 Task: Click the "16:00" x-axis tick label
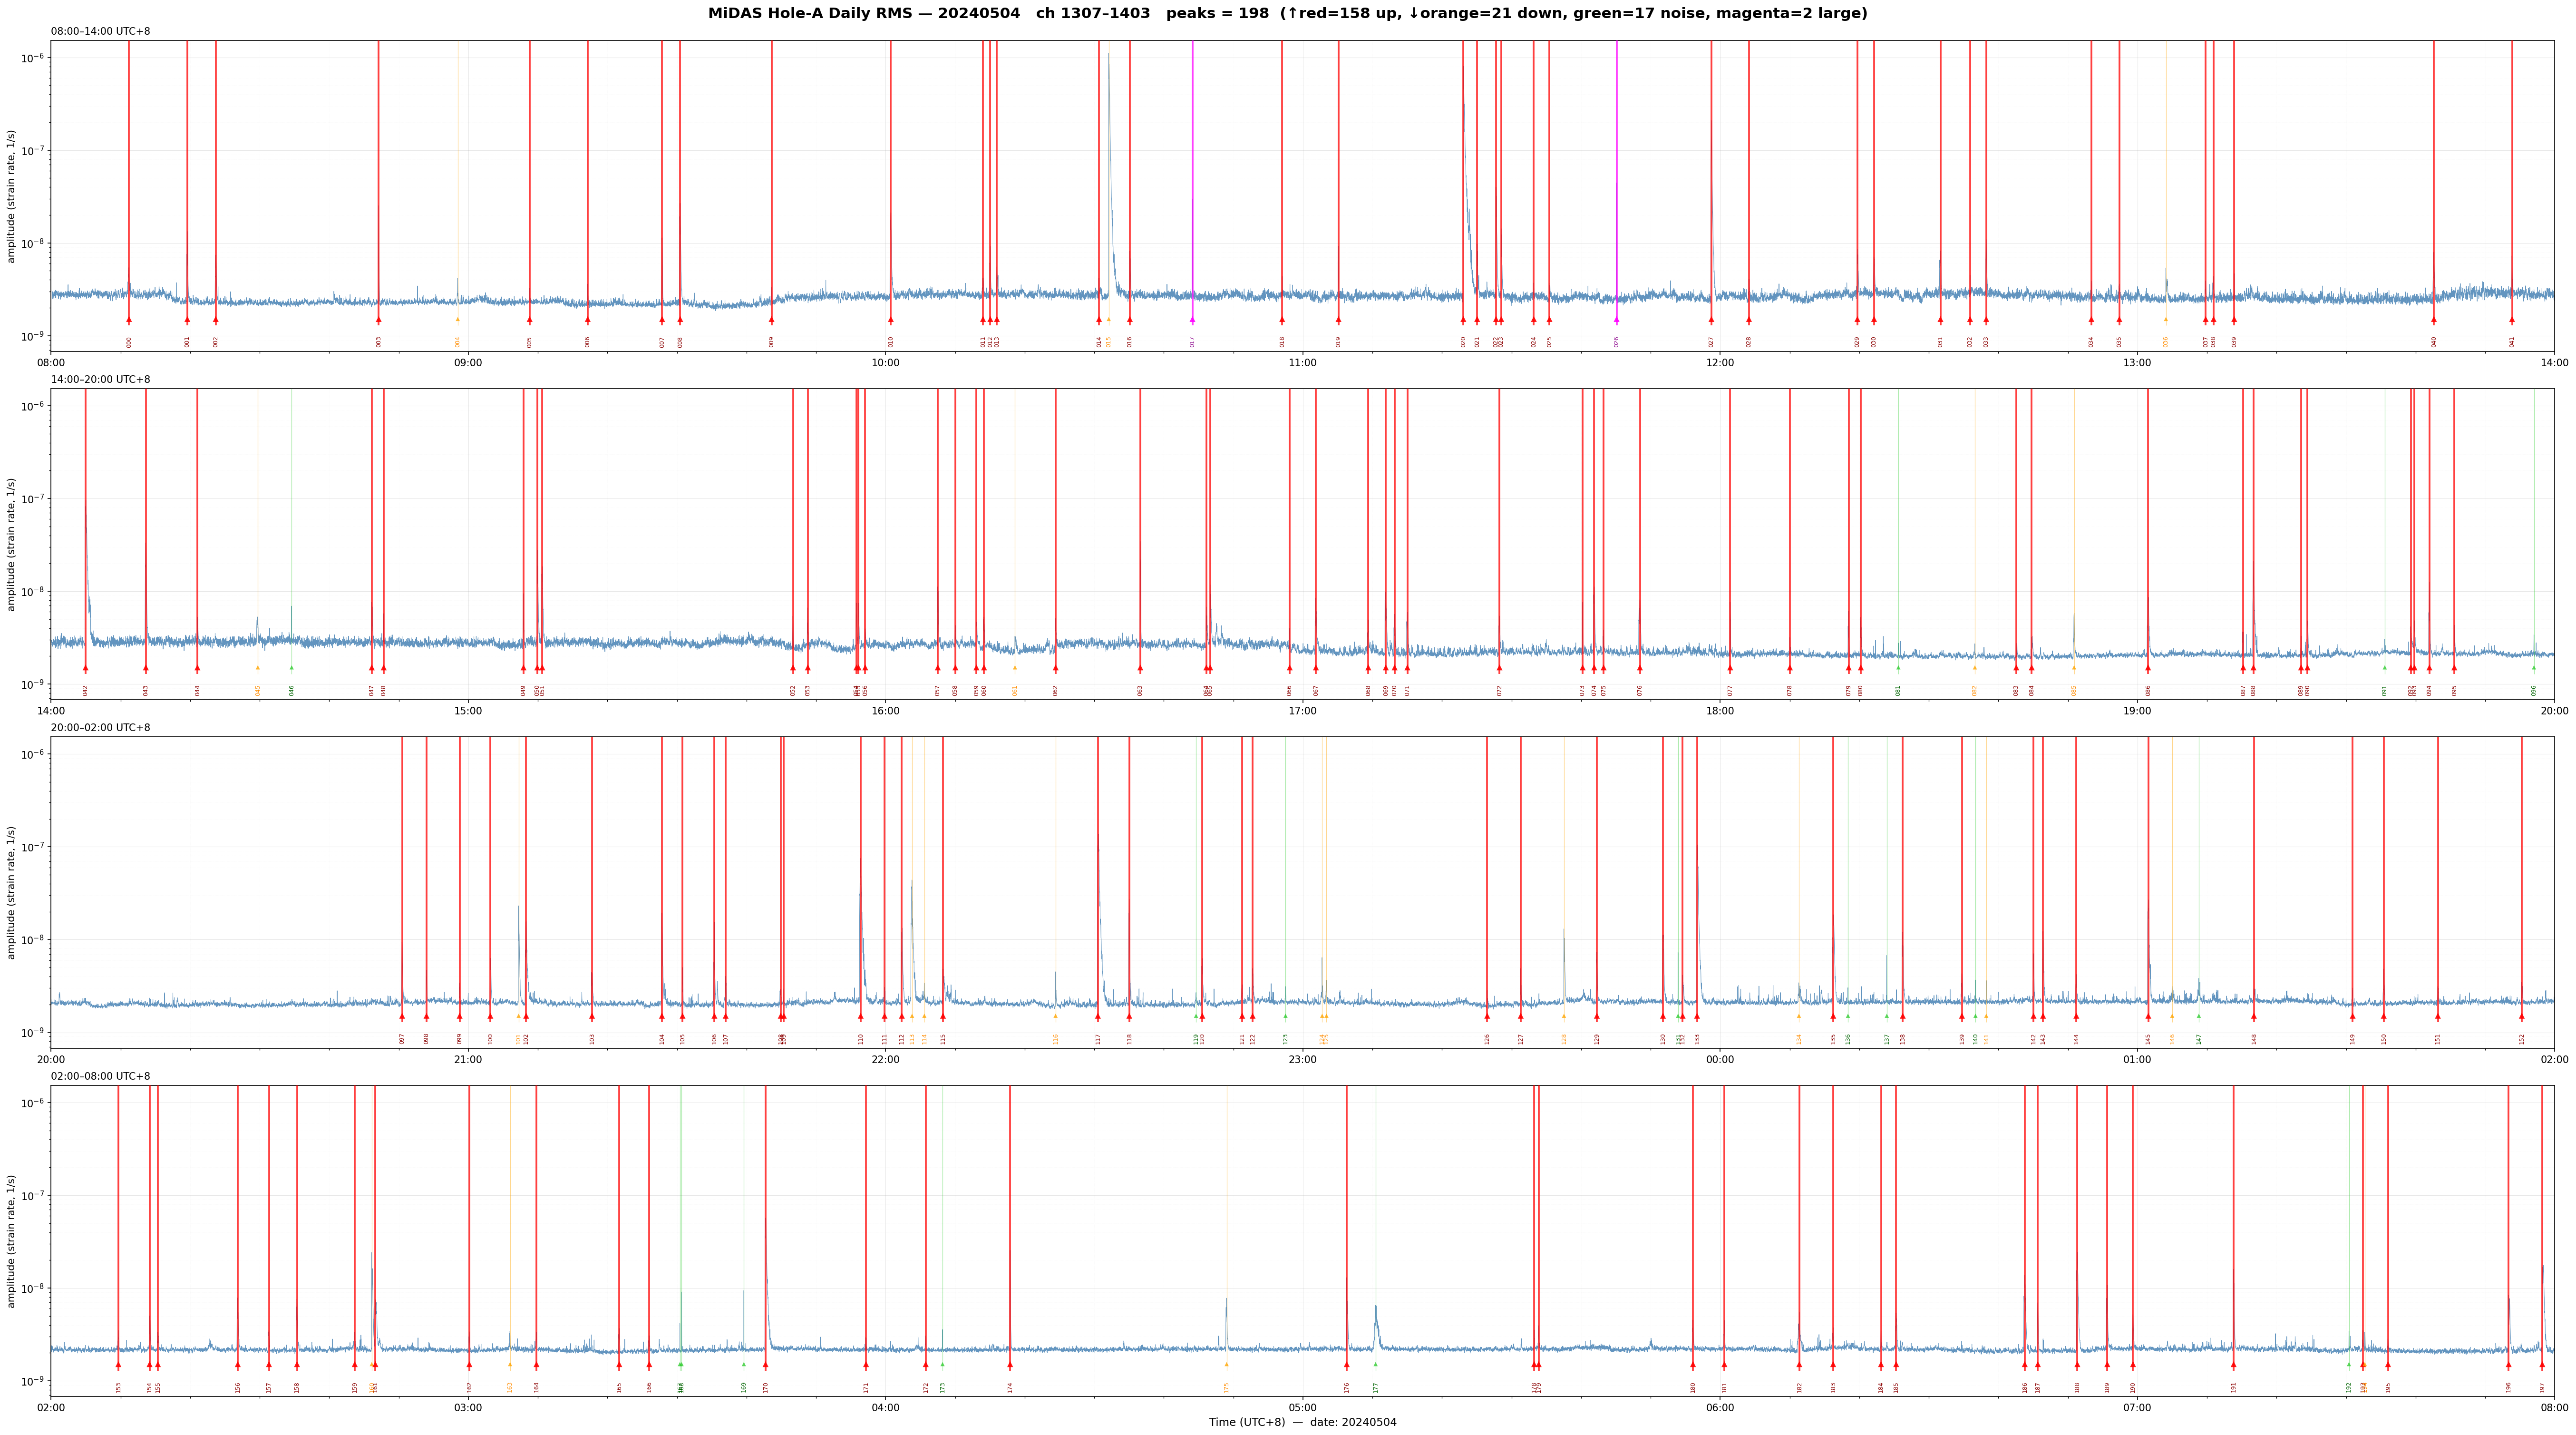coord(885,711)
